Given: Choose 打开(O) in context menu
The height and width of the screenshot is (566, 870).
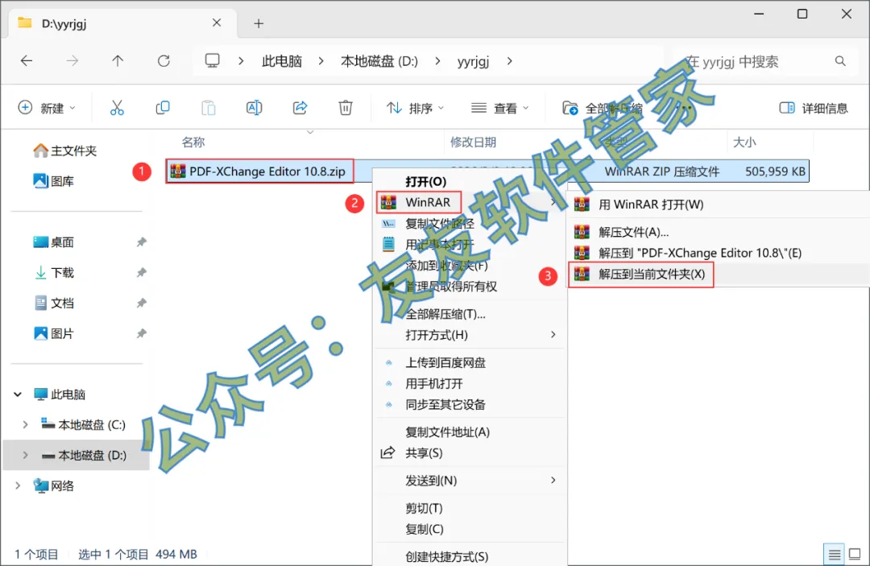Looking at the screenshot, I should click(425, 181).
